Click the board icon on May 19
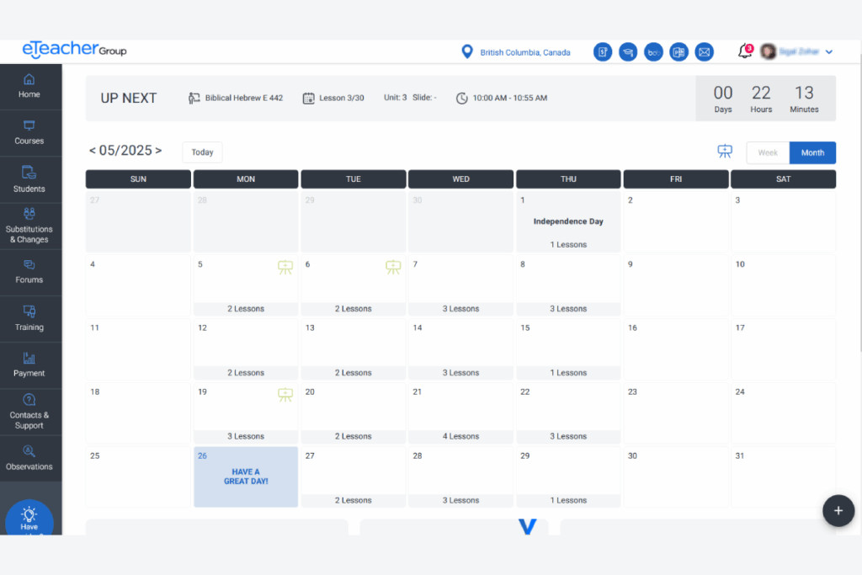862x575 pixels. [x=285, y=395]
